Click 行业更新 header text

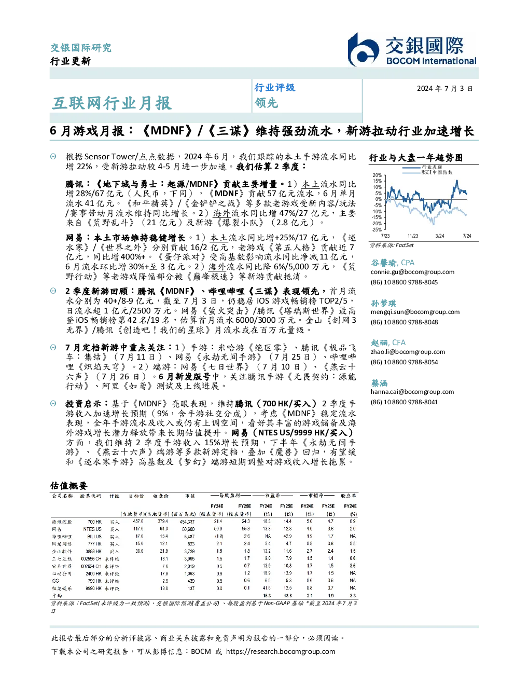71,61
